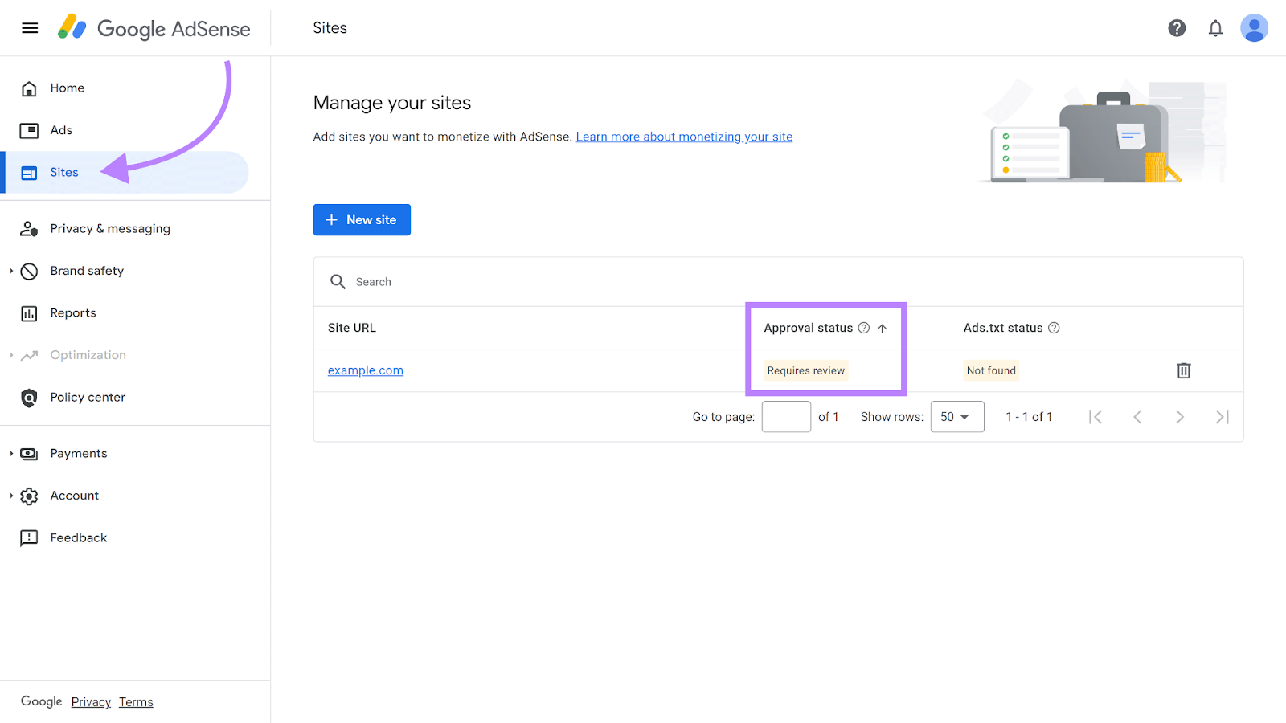Open the Show rows dropdown
Screen dimensions: 1286x723
coord(956,416)
